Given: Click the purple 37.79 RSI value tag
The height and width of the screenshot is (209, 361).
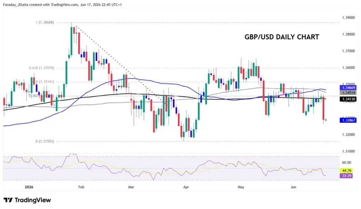Looking at the screenshot, I should 346,176.
